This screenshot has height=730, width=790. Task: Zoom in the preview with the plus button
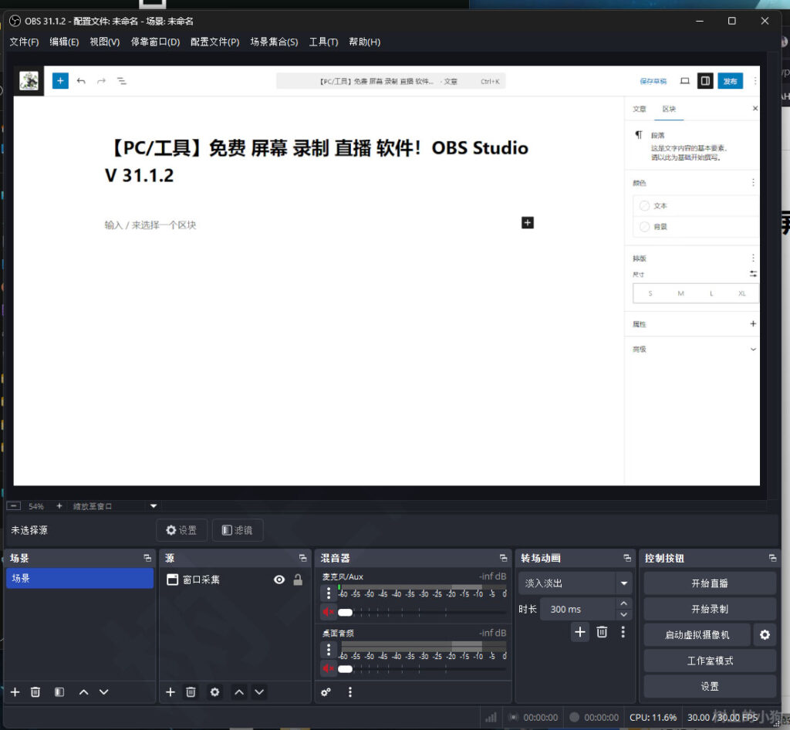[59, 505]
